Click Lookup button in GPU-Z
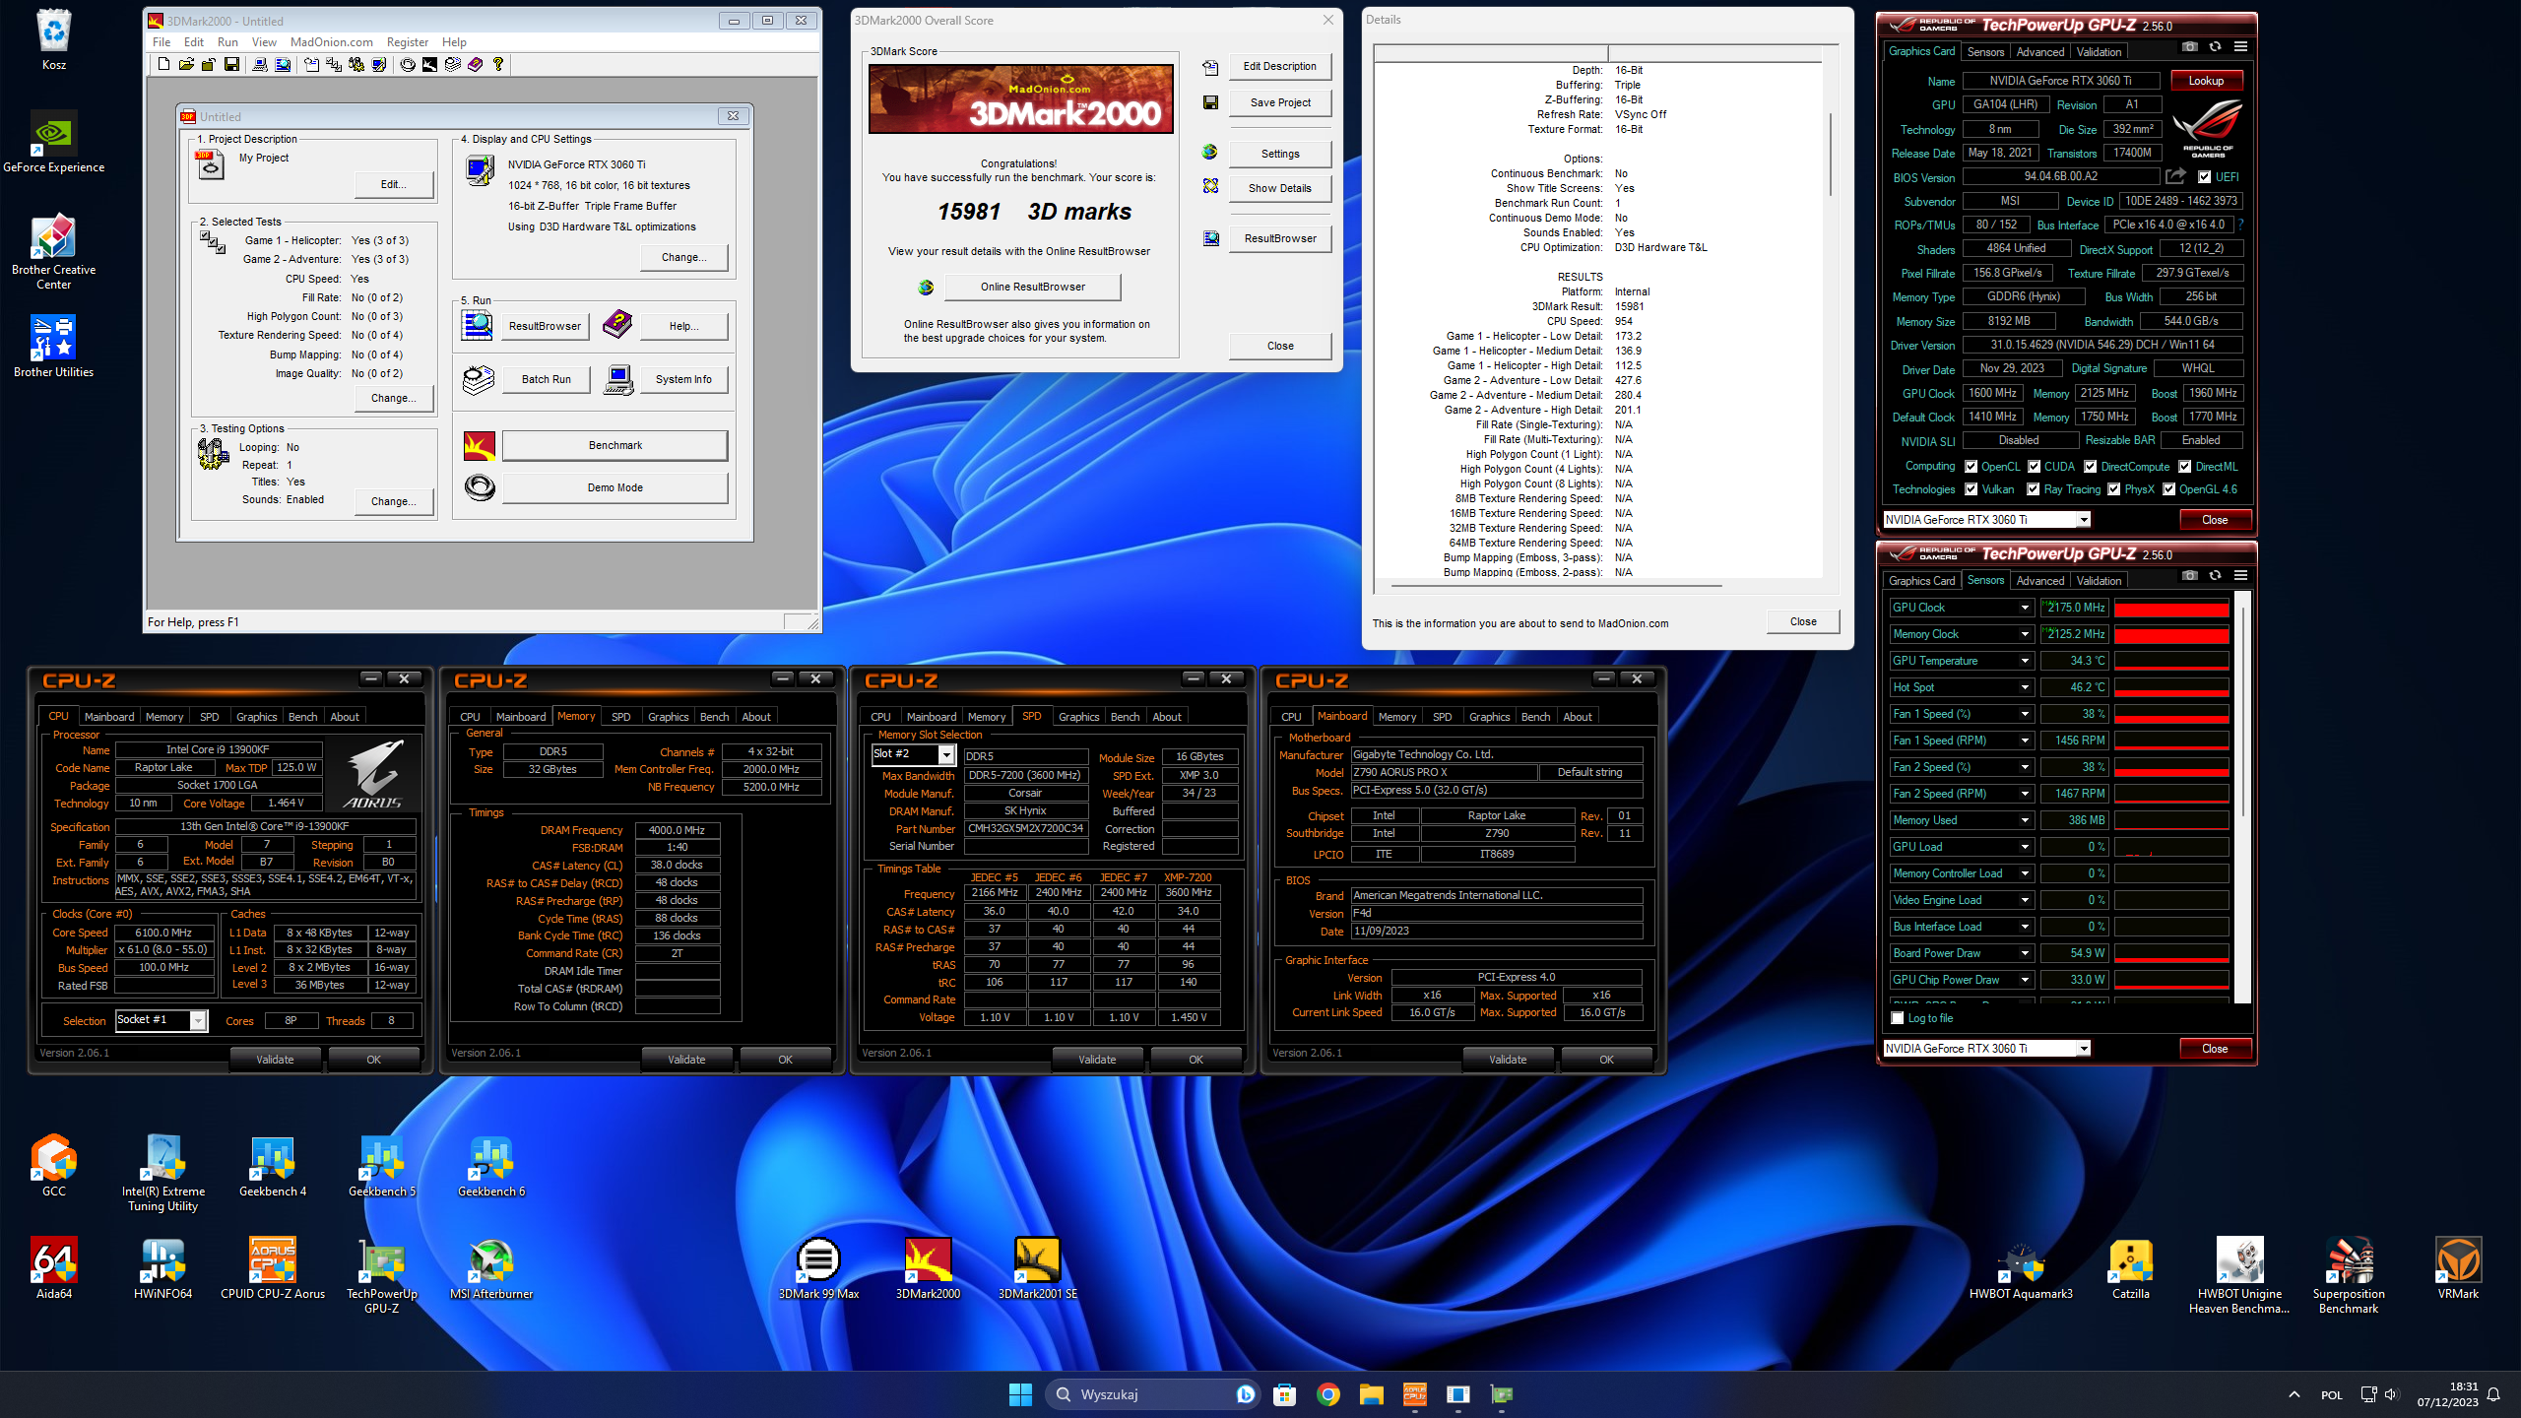 (x=2206, y=81)
